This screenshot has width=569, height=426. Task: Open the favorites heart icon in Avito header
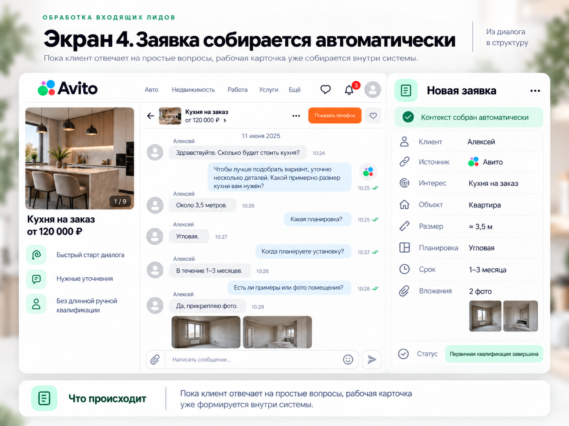(325, 89)
